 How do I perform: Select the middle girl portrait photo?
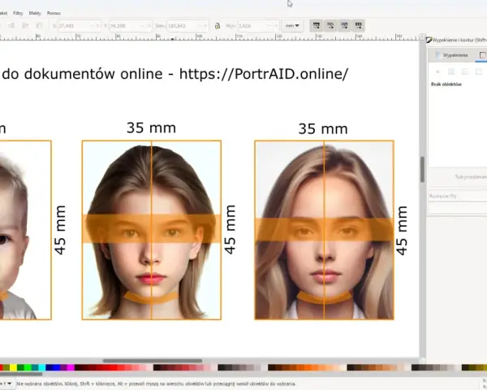(x=152, y=230)
